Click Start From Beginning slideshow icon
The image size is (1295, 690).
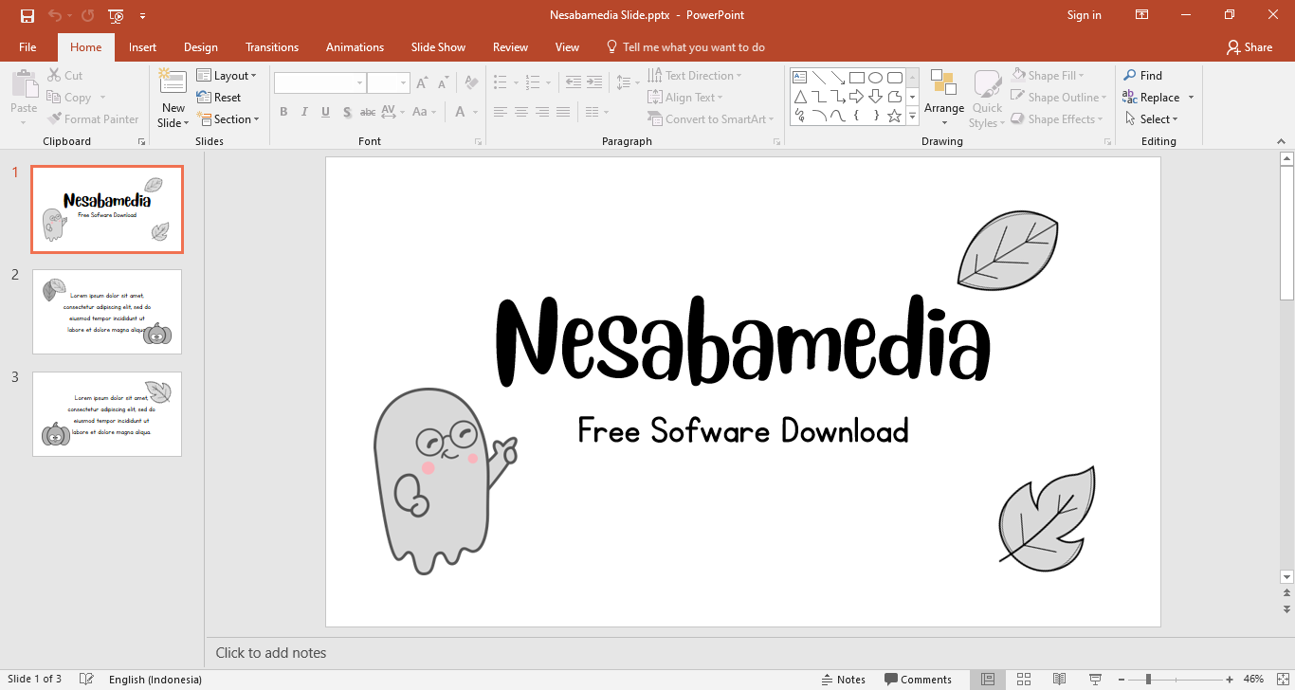tap(116, 15)
